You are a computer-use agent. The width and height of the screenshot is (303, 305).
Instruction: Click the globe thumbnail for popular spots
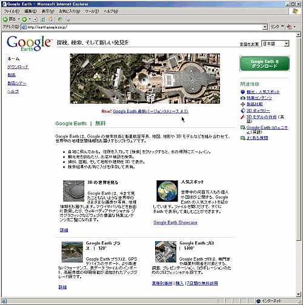point(167,191)
